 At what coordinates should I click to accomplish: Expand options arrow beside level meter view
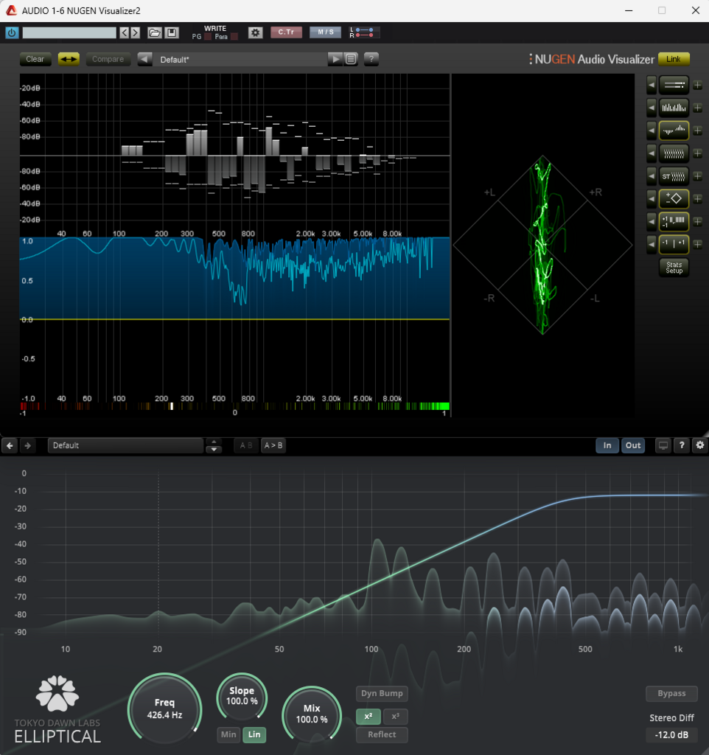pos(652,86)
